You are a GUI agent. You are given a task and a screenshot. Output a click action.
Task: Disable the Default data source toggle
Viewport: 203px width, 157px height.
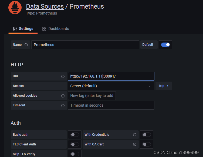(x=165, y=45)
